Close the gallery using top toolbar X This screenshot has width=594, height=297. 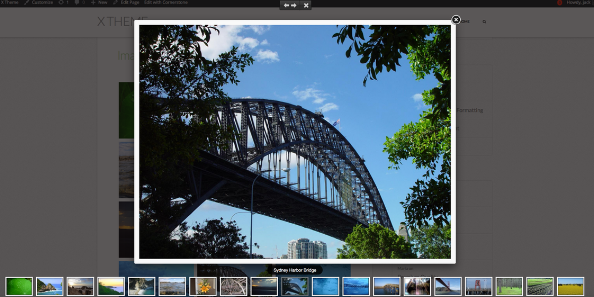pos(306,5)
